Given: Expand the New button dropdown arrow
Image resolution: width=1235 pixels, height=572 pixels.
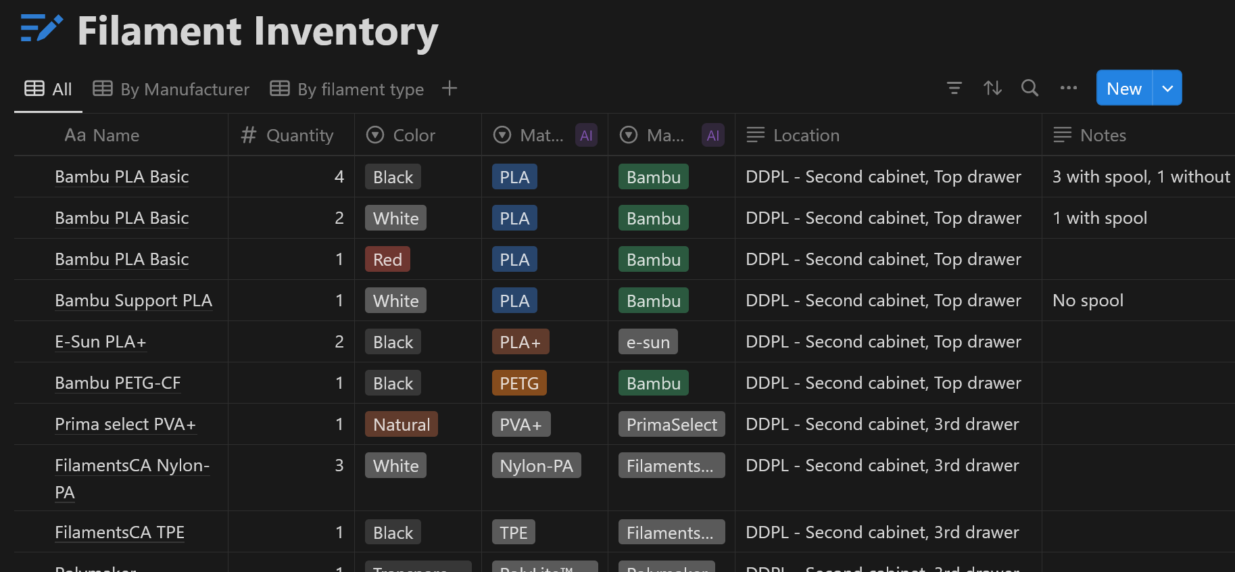Looking at the screenshot, I should pyautogui.click(x=1167, y=88).
